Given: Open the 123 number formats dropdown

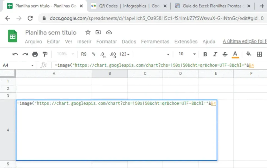Looking at the screenshot, I should pos(125,54).
